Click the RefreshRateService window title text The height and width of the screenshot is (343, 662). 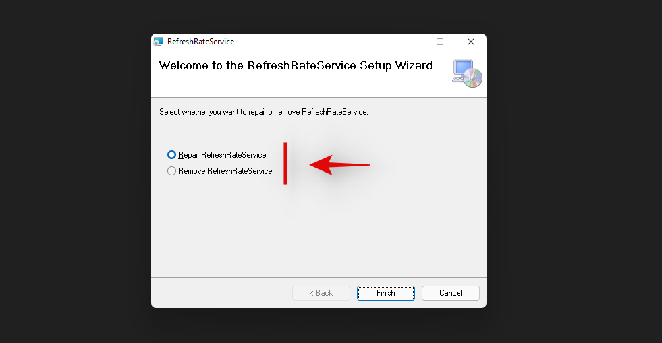tap(201, 42)
